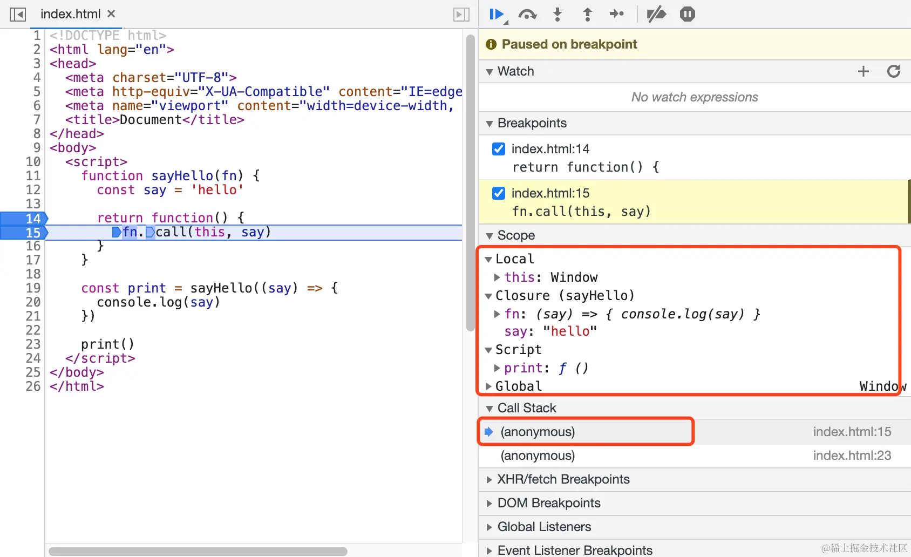Resume script execution with the play icon

tap(497, 14)
